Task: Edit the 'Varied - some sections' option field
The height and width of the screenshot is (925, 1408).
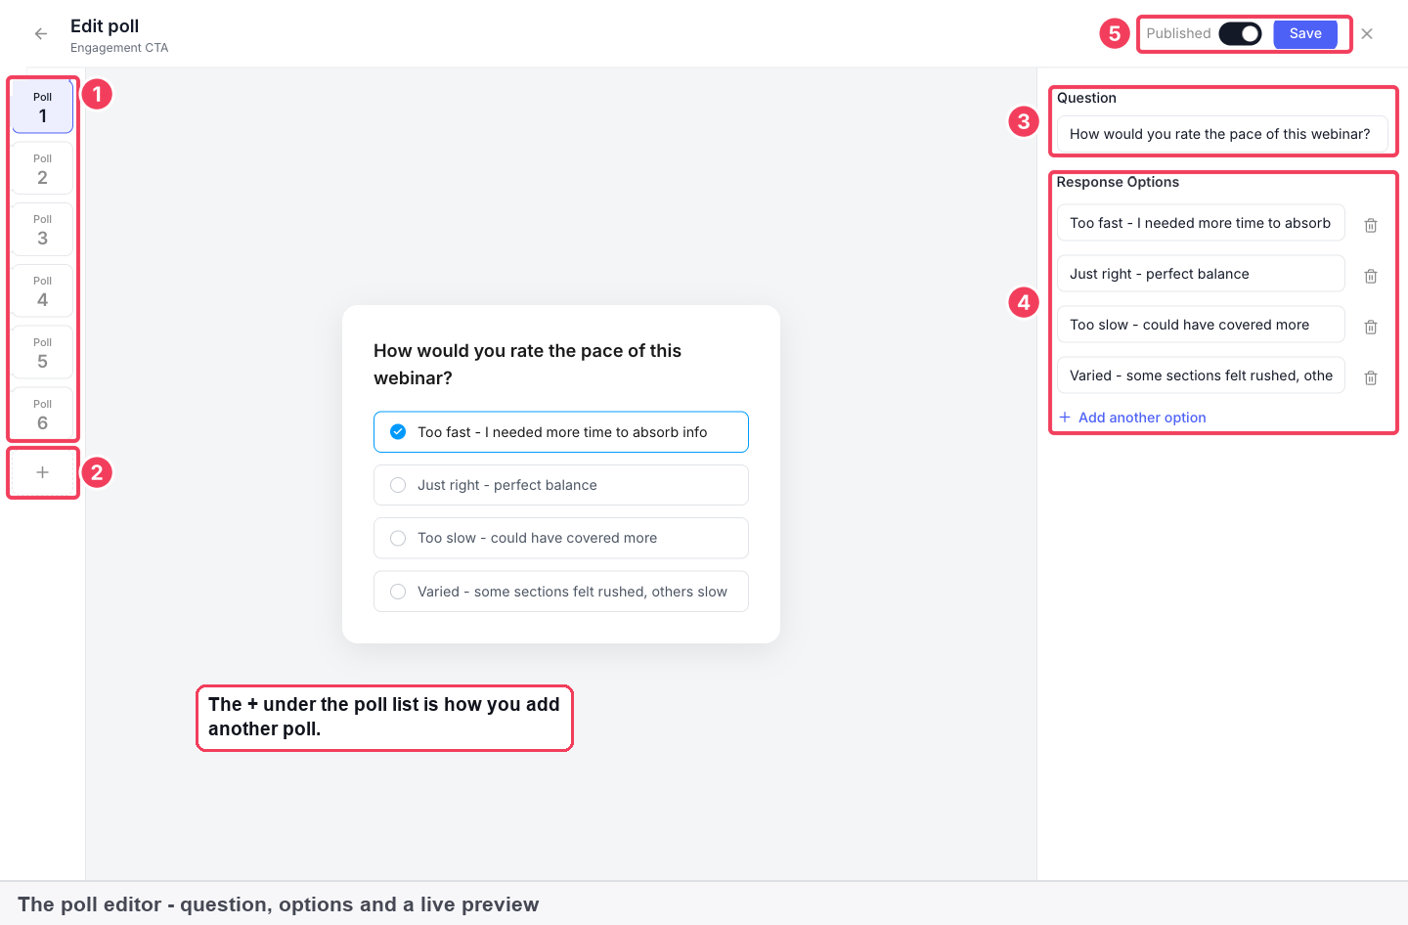Action: [1201, 375]
